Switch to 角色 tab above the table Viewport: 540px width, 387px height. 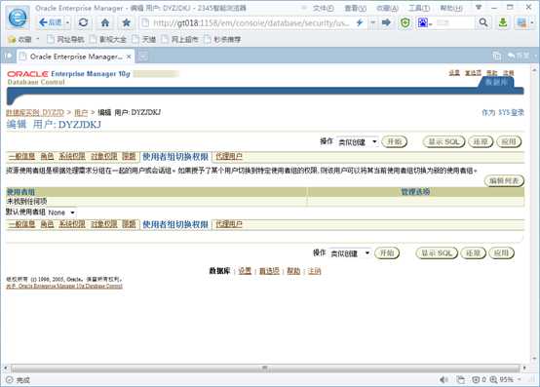coord(47,156)
